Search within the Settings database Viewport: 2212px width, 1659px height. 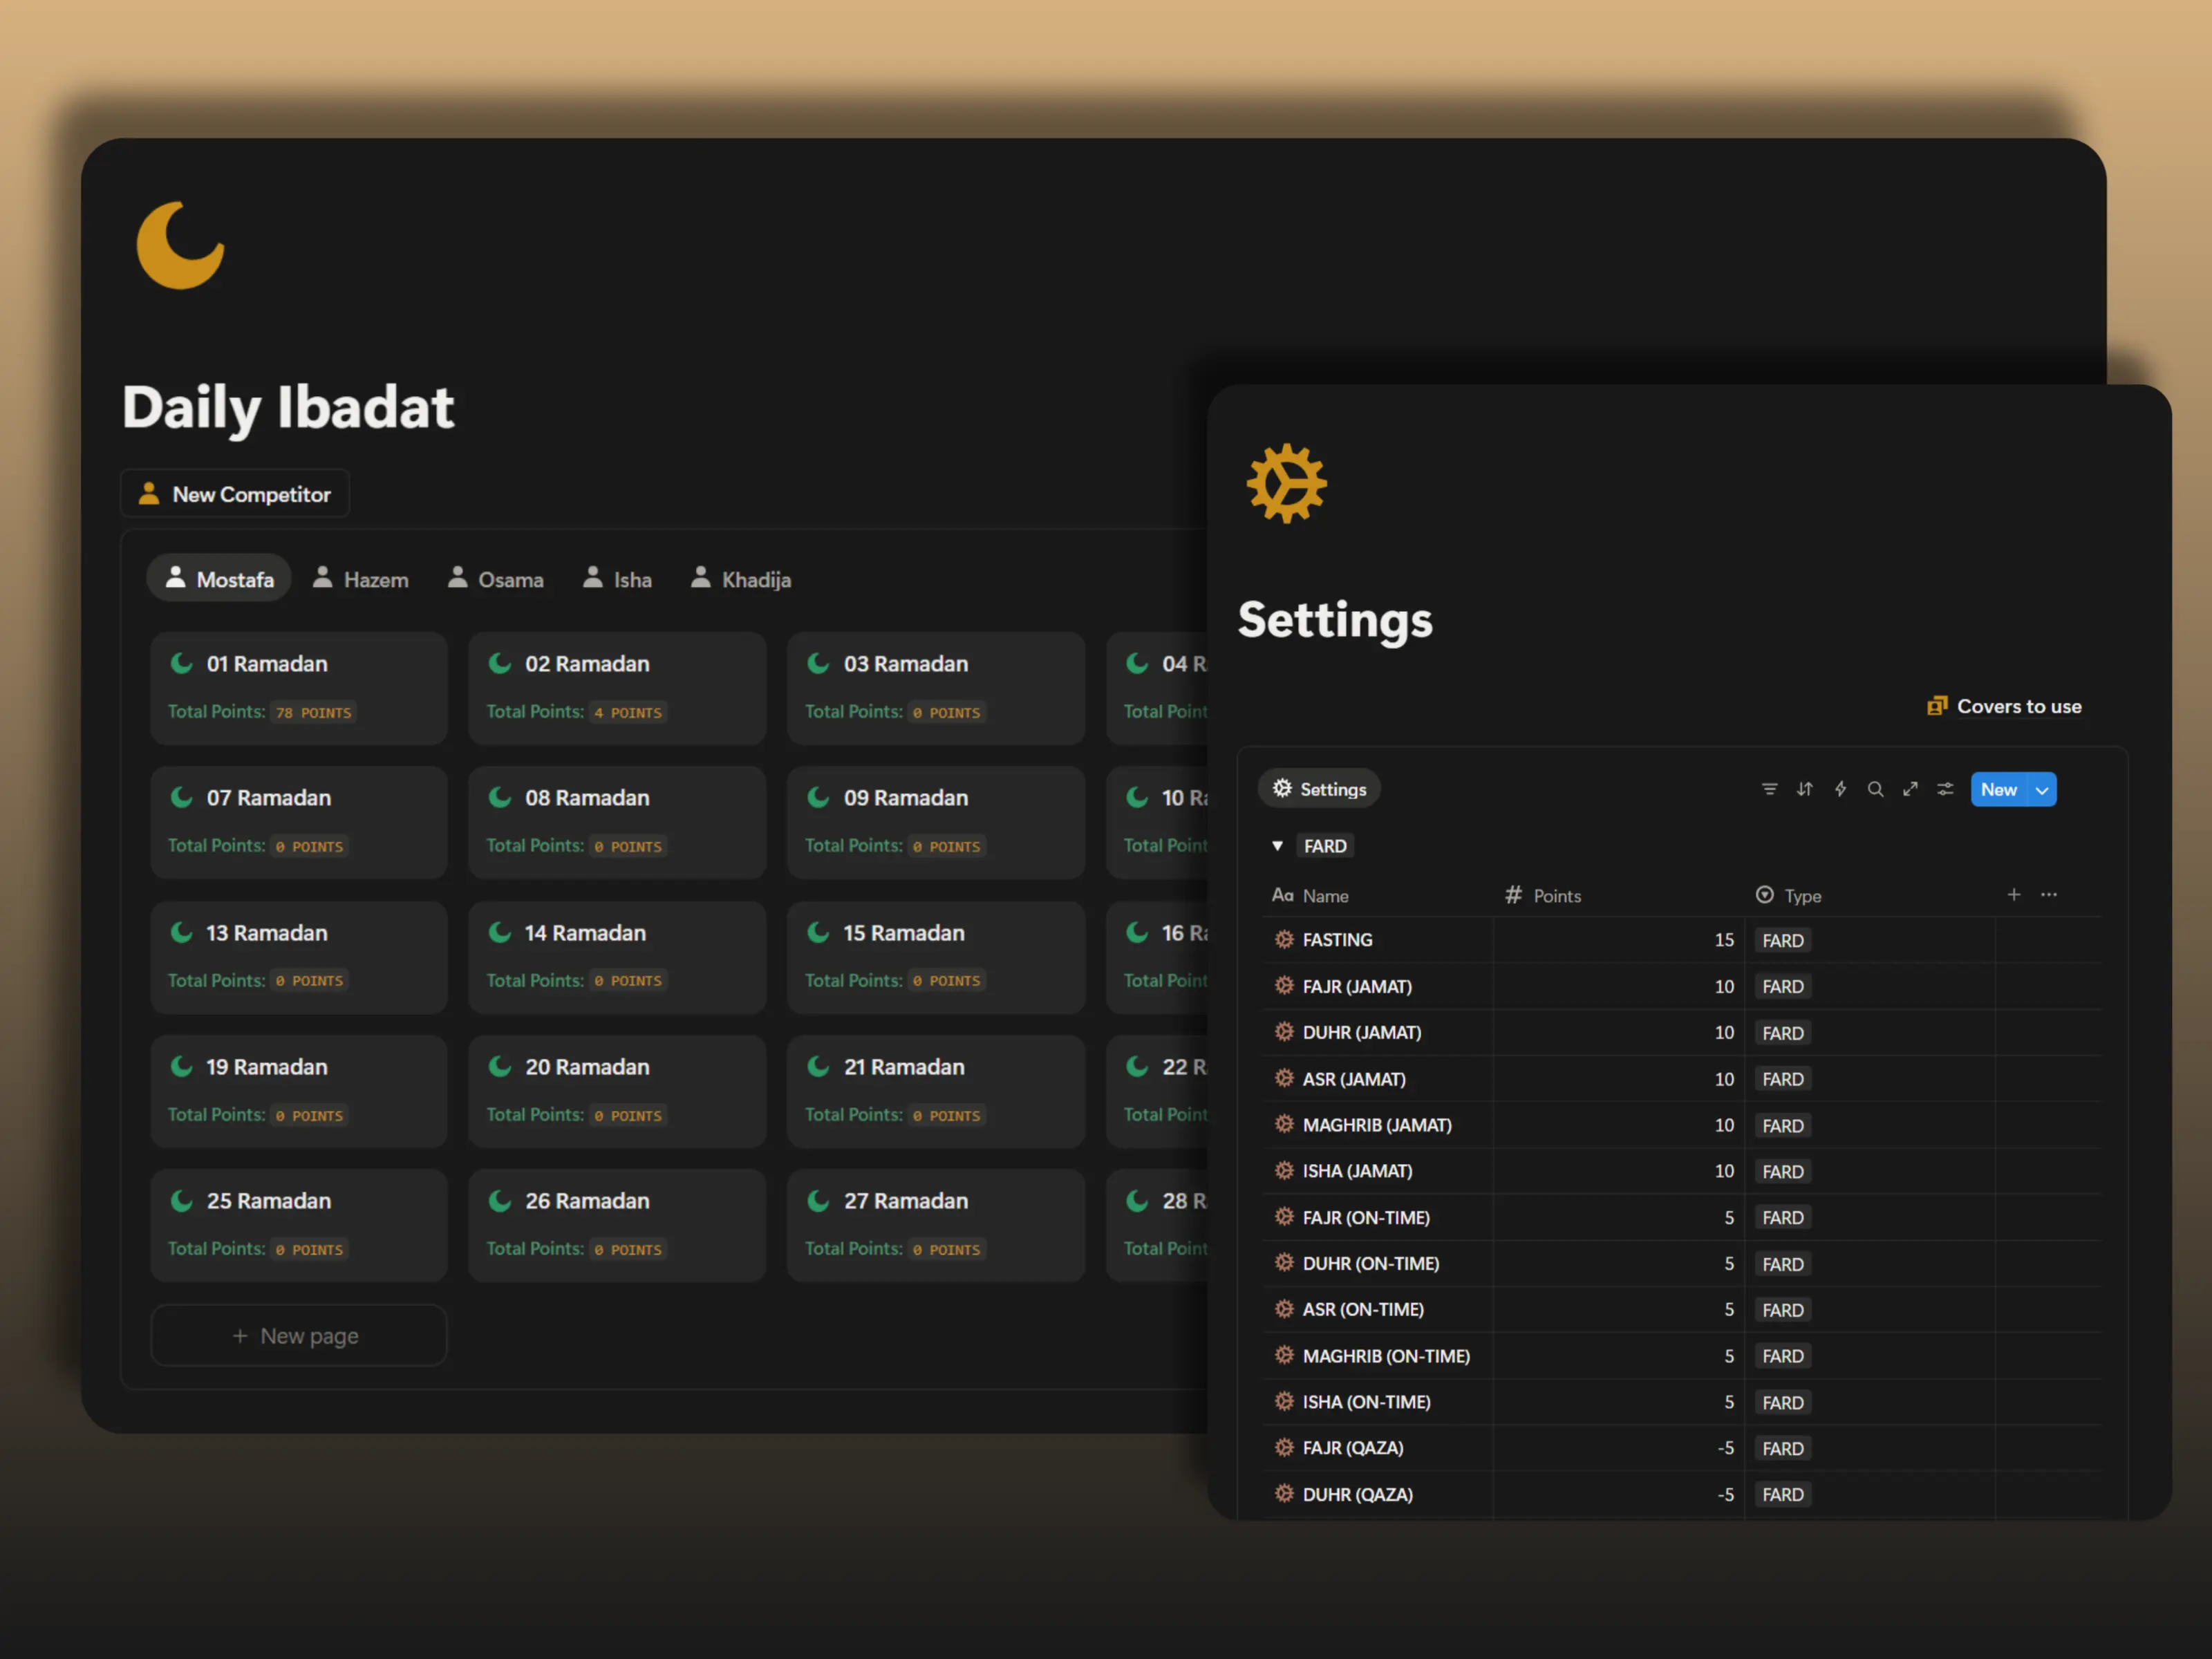click(1876, 789)
